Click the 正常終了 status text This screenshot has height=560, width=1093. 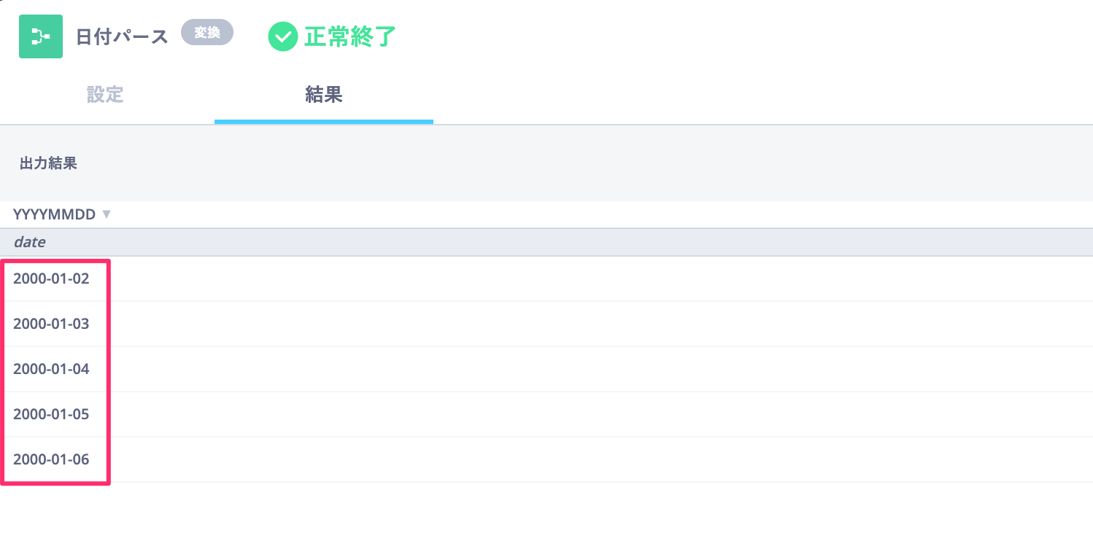tap(350, 36)
